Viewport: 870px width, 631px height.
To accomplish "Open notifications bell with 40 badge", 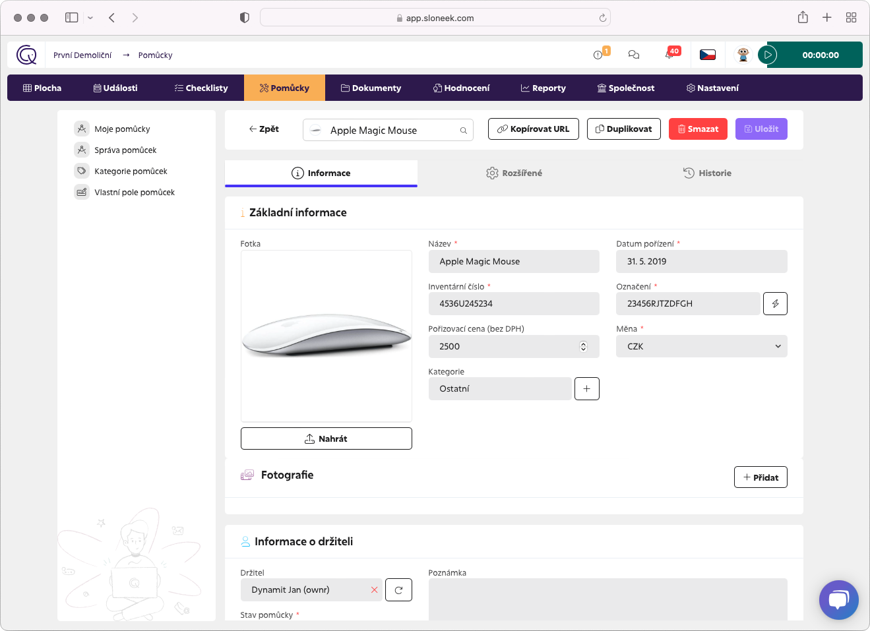I will 671,53.
